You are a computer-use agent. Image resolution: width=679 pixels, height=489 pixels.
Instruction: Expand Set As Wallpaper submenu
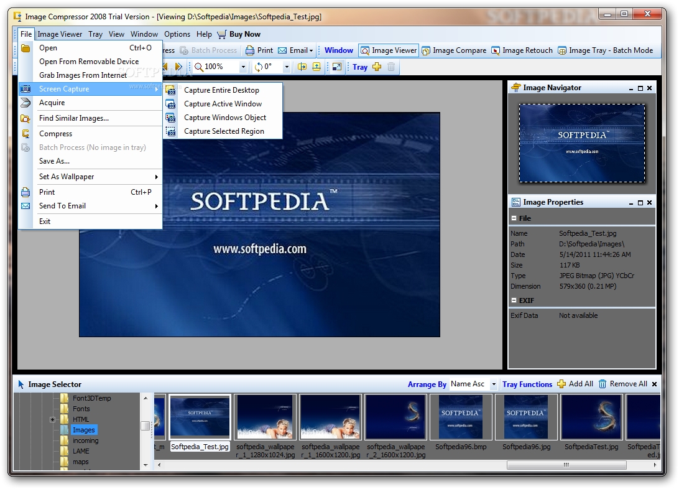[91, 177]
